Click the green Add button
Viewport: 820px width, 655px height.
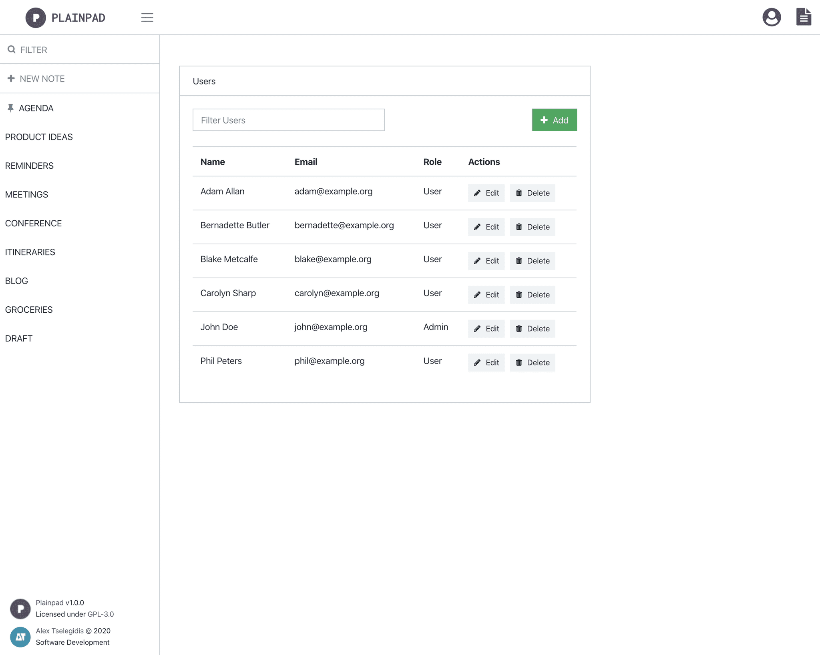point(554,120)
